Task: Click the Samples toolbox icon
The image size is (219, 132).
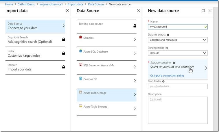Action: pyautogui.click(x=80, y=37)
